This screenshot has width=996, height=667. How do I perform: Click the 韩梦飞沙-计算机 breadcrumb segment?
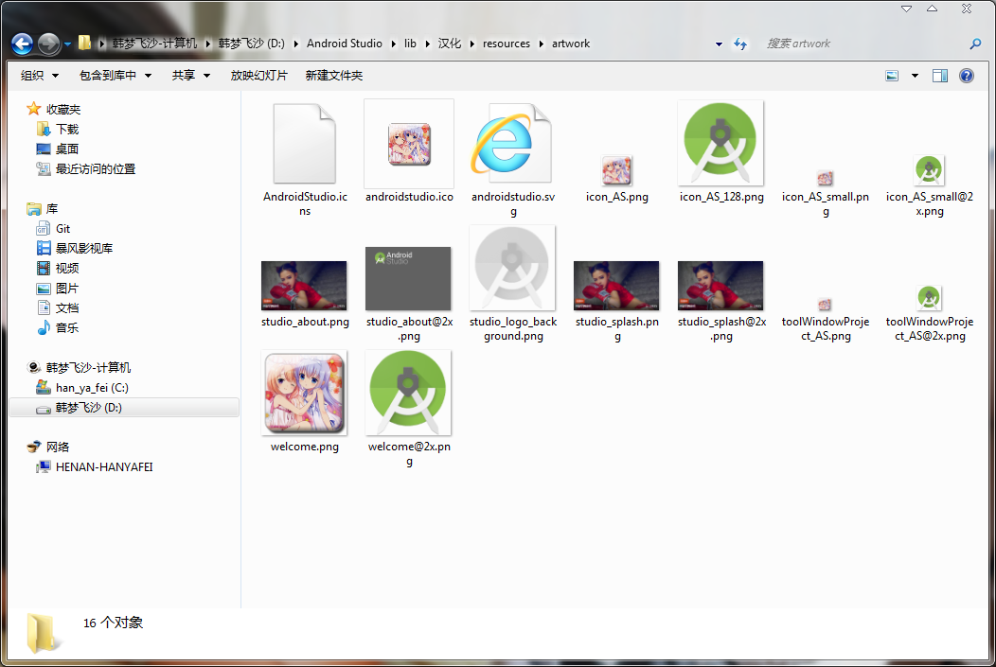(154, 44)
